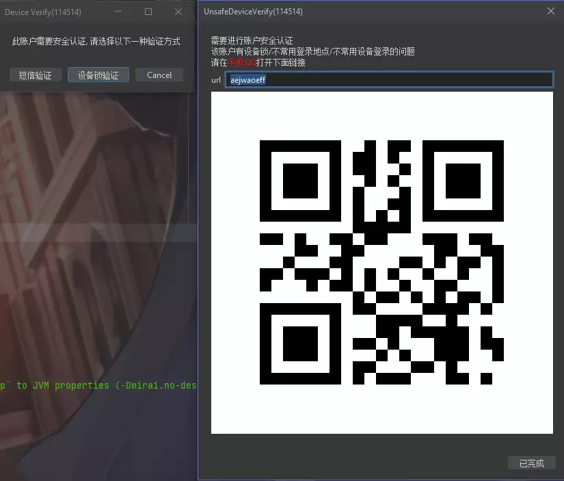Minimize the Device Verify window

tap(118, 12)
